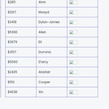This screenshot has width=109, height=109.
Task: Click the image placeholder in Xin's row
Action: pos(74,92)
